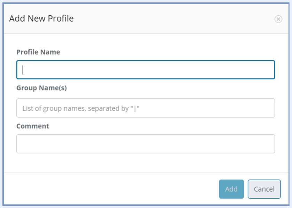
Task: Click blank space below the Comment field
Action: tap(145, 163)
